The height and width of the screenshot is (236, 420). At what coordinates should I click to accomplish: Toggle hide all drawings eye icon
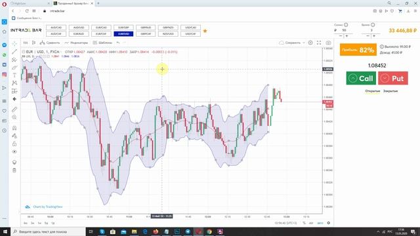click(x=14, y=151)
